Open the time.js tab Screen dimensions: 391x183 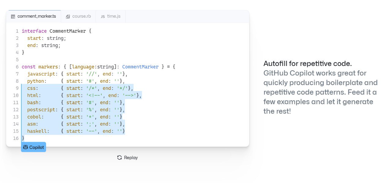(111, 16)
